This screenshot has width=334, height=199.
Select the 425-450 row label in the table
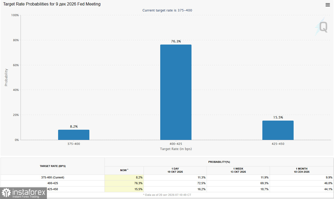click(x=53, y=189)
